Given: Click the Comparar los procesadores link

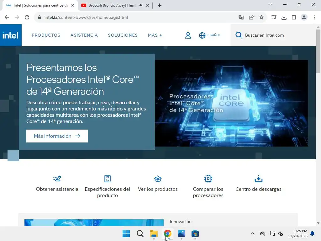Looking at the screenshot, I should (x=208, y=192).
